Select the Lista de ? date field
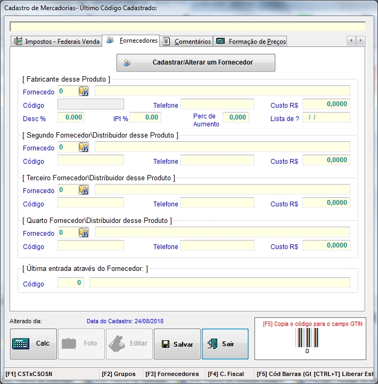 click(326, 117)
